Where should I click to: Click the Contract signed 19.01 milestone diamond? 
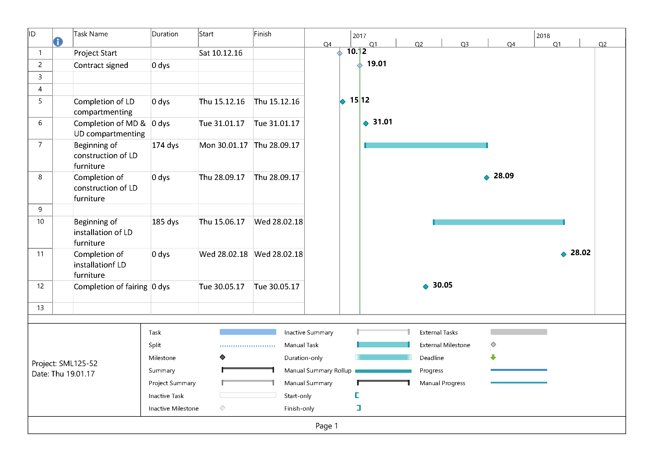(x=360, y=65)
